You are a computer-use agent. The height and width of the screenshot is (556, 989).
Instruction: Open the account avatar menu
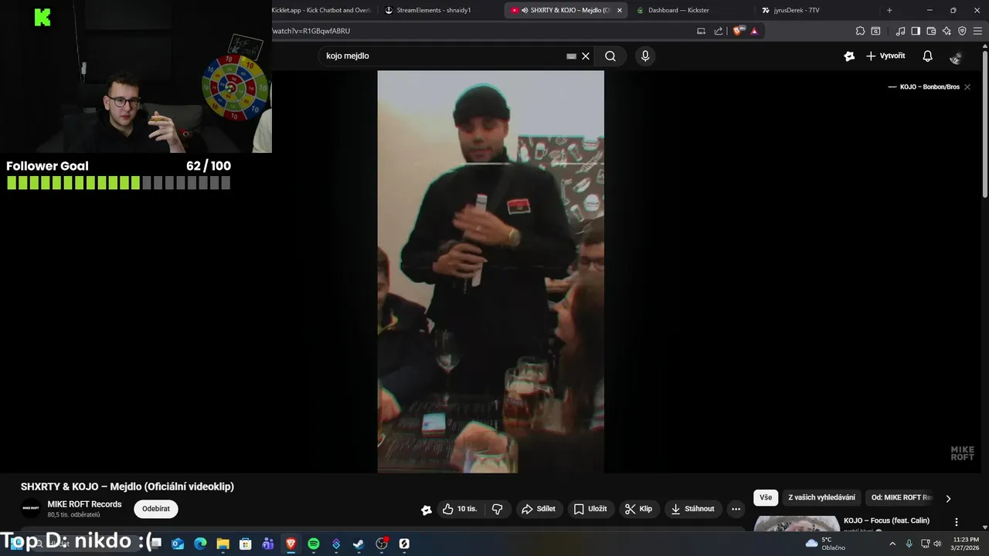pos(957,57)
